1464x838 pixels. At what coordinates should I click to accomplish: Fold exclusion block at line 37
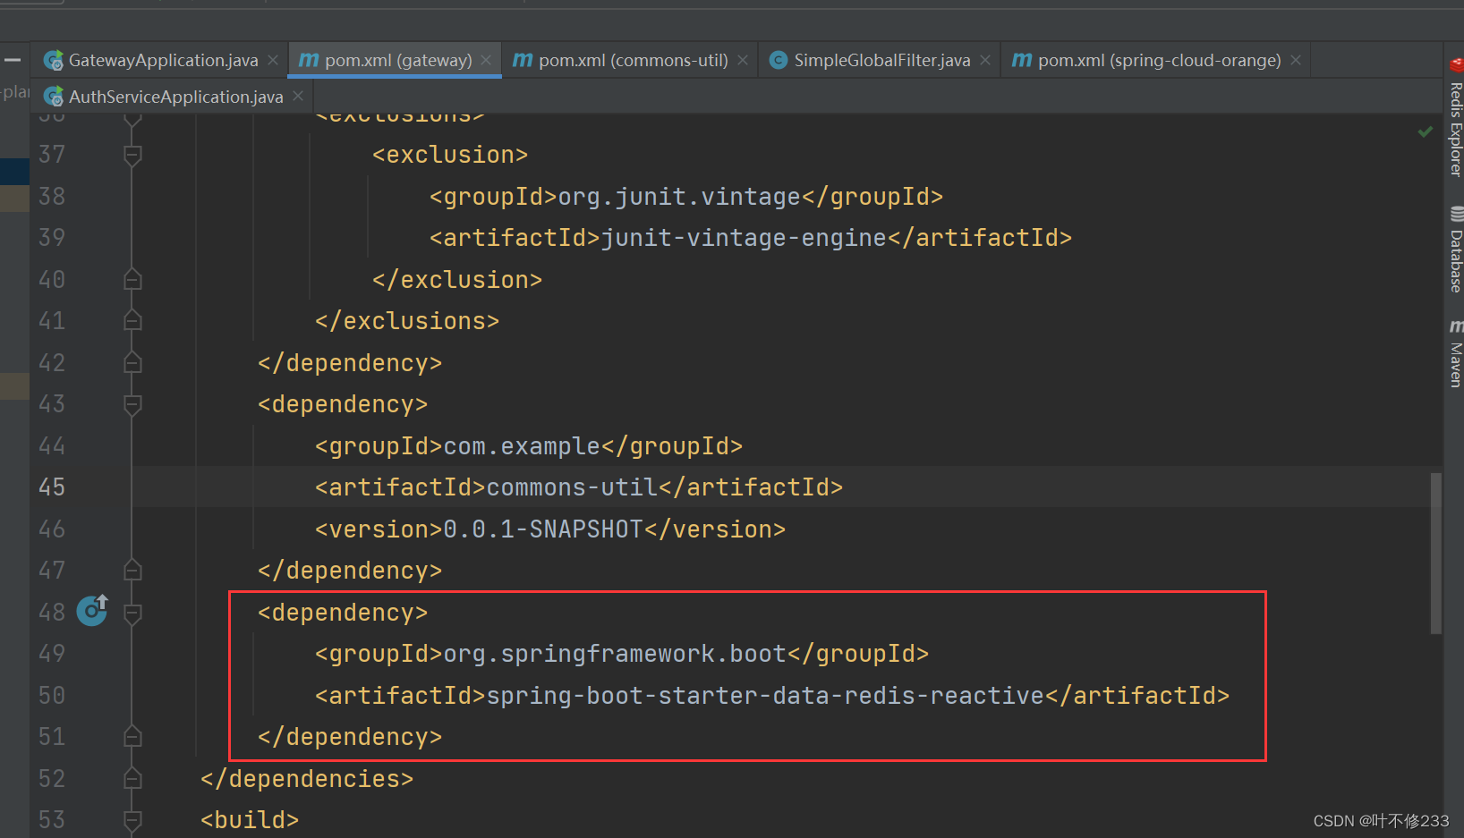click(132, 156)
